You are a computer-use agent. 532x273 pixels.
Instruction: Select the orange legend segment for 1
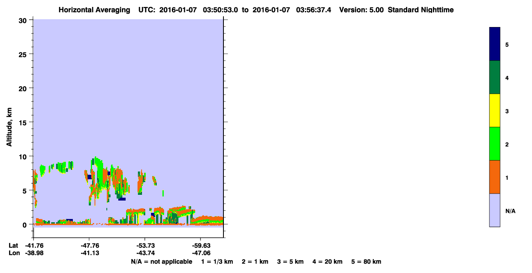495,177
